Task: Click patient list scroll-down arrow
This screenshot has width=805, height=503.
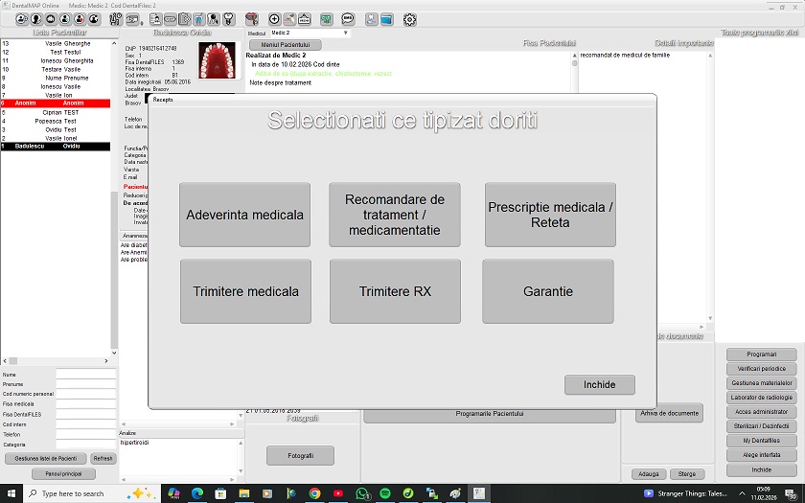Action: (114, 354)
